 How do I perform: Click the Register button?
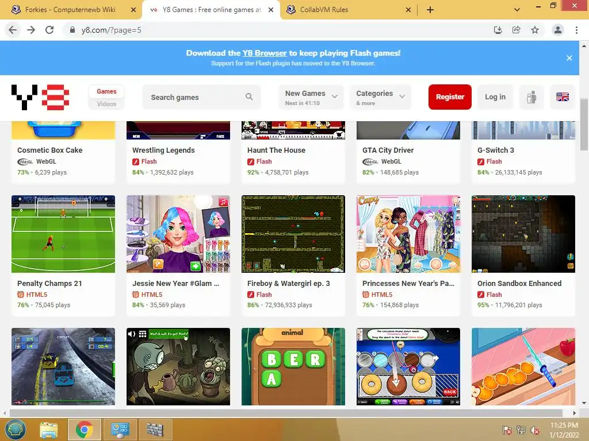[x=450, y=97]
